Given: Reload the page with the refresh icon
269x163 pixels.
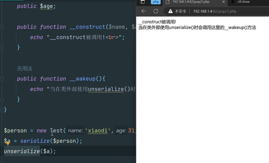Looking at the screenshot, I should point(156,11).
